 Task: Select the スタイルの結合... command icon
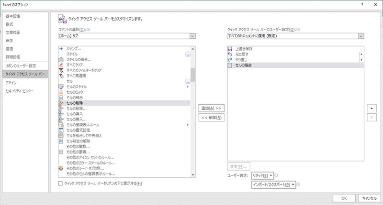[x=61, y=59]
